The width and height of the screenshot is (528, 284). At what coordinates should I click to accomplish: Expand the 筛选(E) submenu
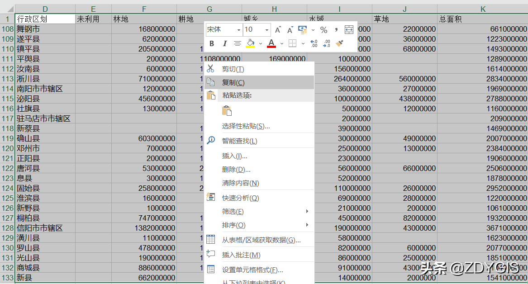(259, 211)
